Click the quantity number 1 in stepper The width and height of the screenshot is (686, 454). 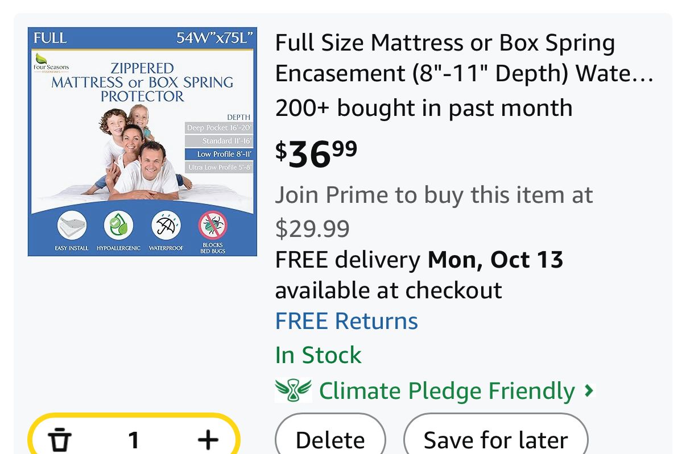pyautogui.click(x=134, y=440)
